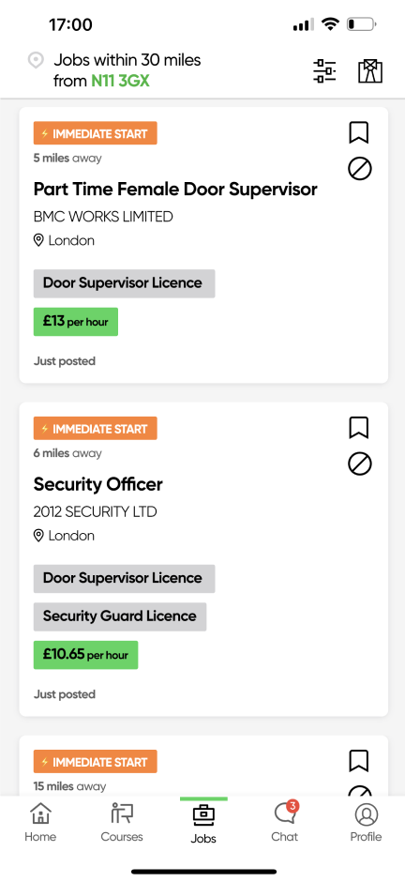Tap the location pin beside search radius
Viewport: 405px width, 882px height.
(36, 60)
